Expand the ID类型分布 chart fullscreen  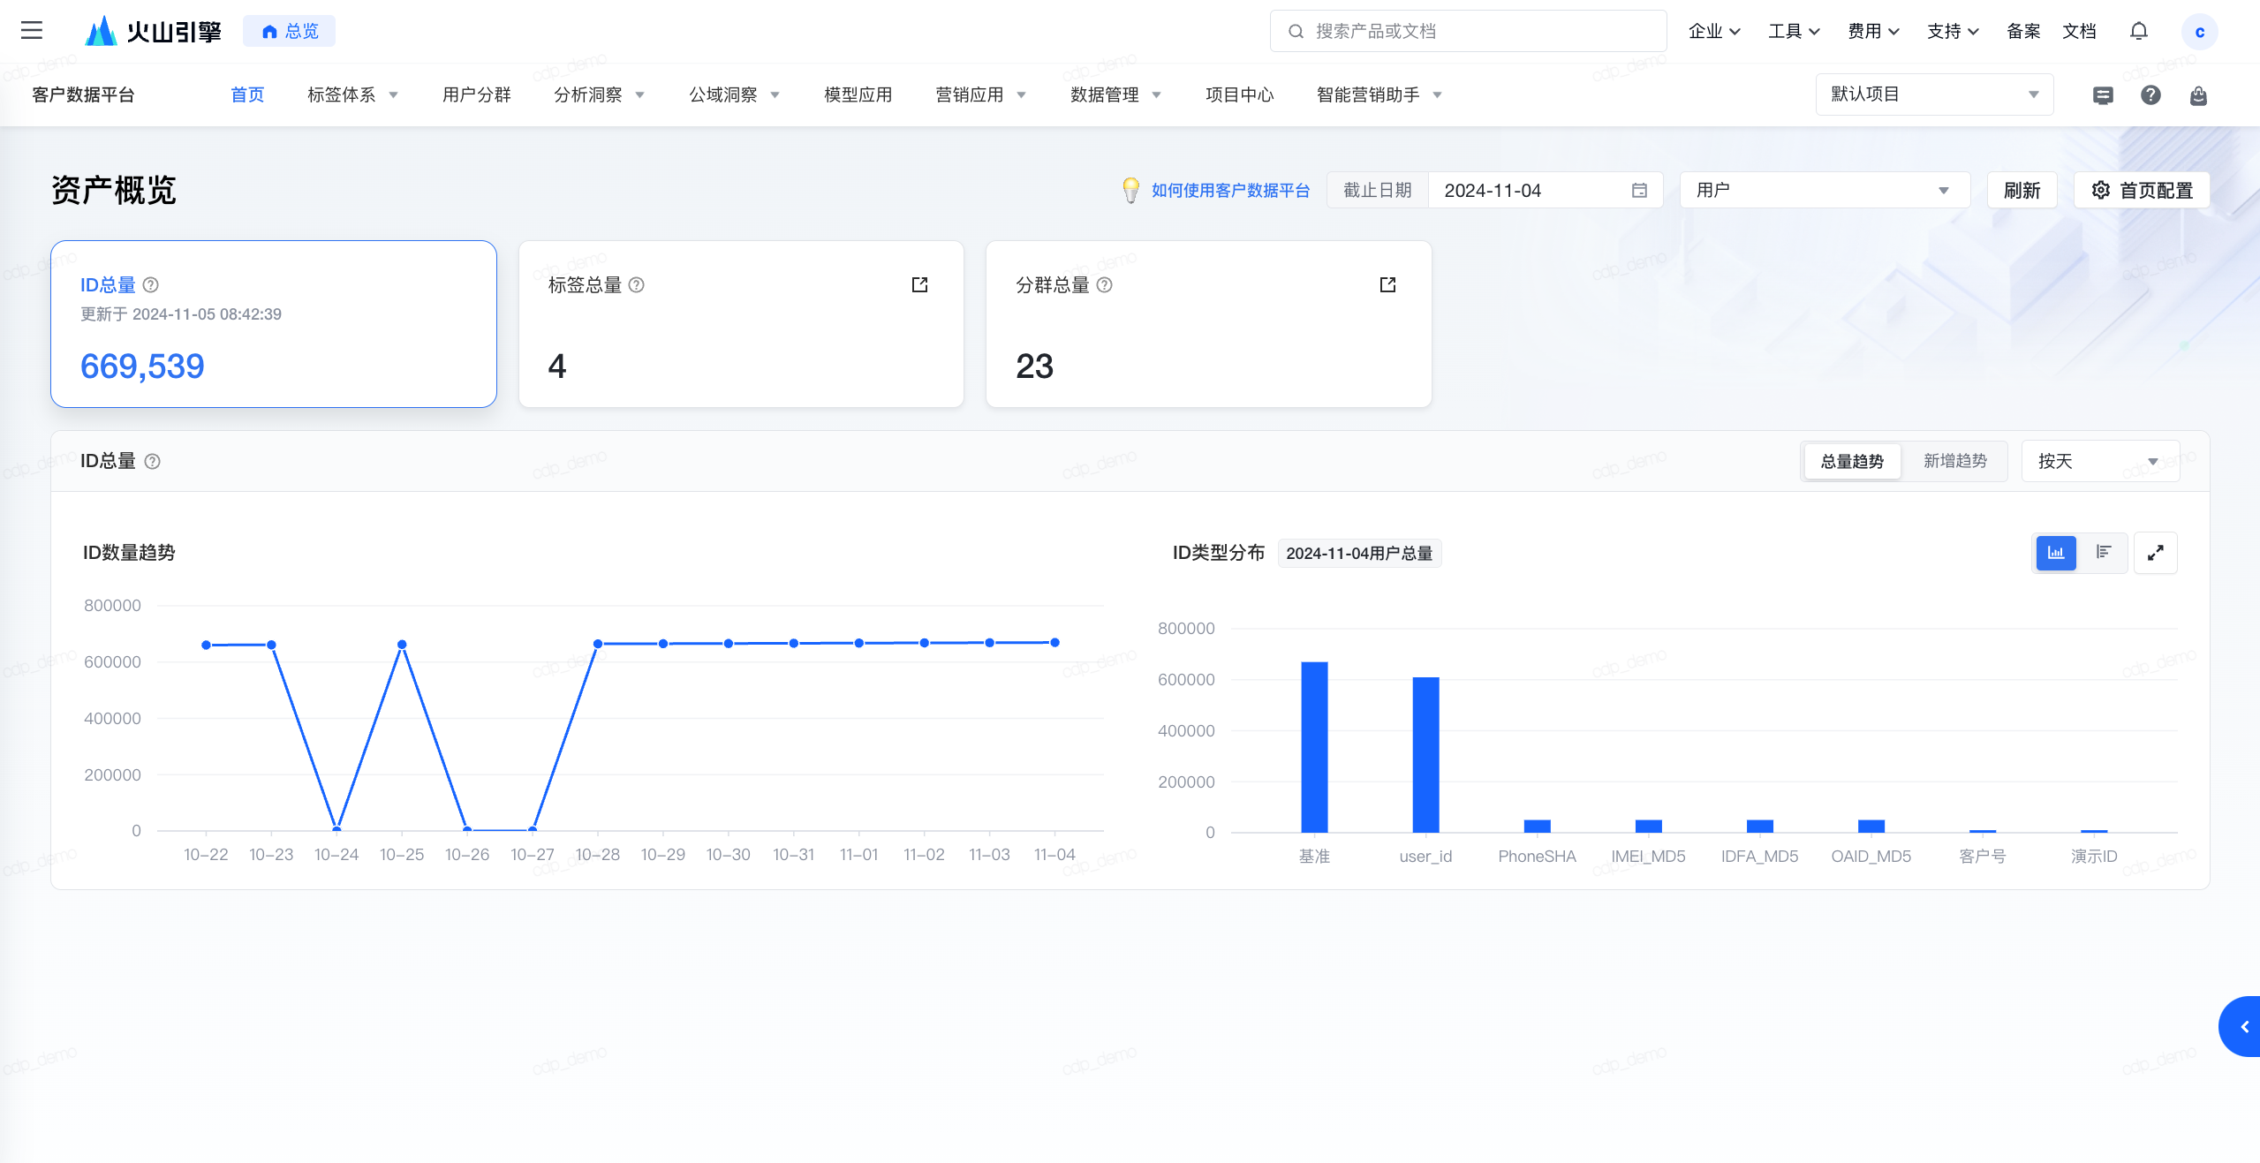[x=2155, y=553]
